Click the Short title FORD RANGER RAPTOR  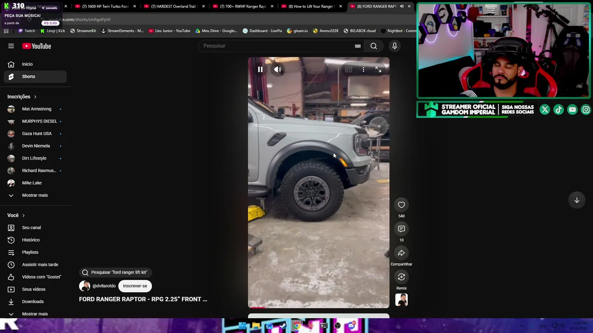[143, 299]
